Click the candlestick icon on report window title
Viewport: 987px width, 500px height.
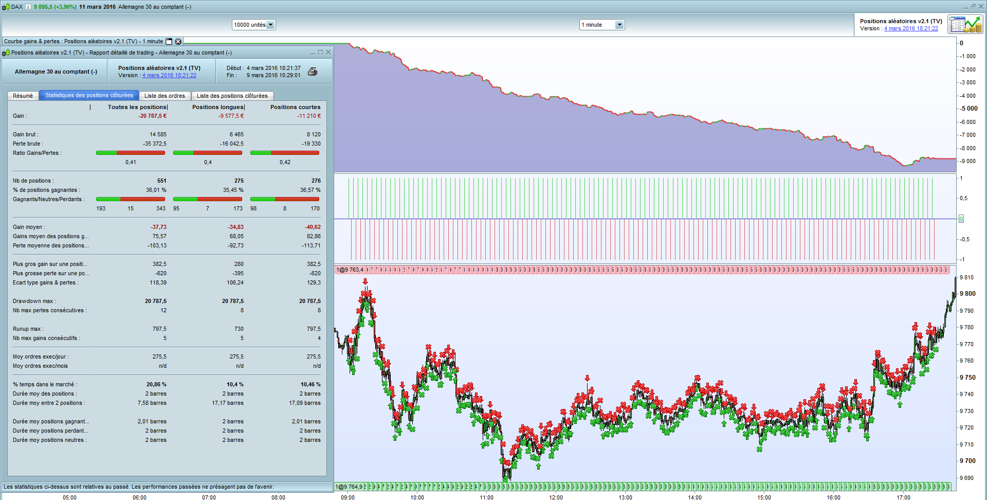(x=6, y=52)
